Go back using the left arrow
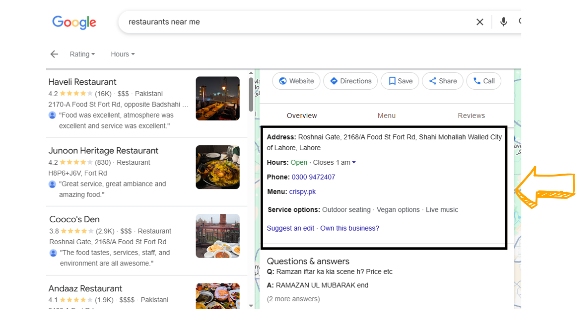Screen dimensions: 588x309 [x=54, y=54]
